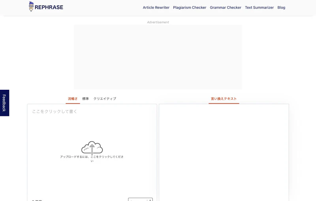
Task: Click the Advertisement banner placeholder
Action: click(158, 57)
